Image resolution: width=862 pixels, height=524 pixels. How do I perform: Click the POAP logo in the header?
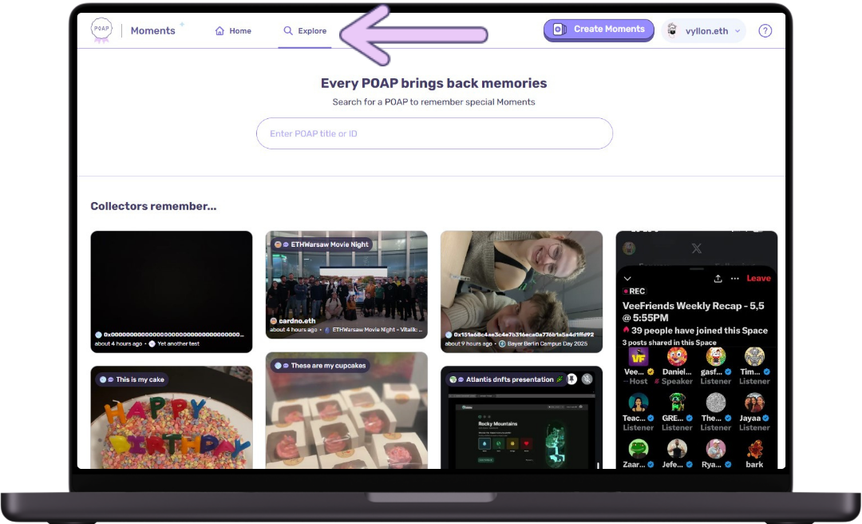pyautogui.click(x=101, y=30)
